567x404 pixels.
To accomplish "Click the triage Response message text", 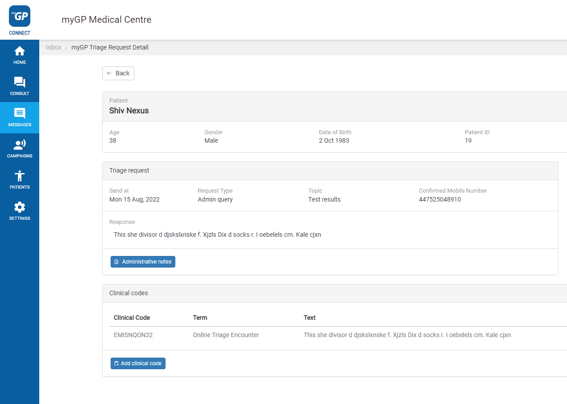I will 217,235.
